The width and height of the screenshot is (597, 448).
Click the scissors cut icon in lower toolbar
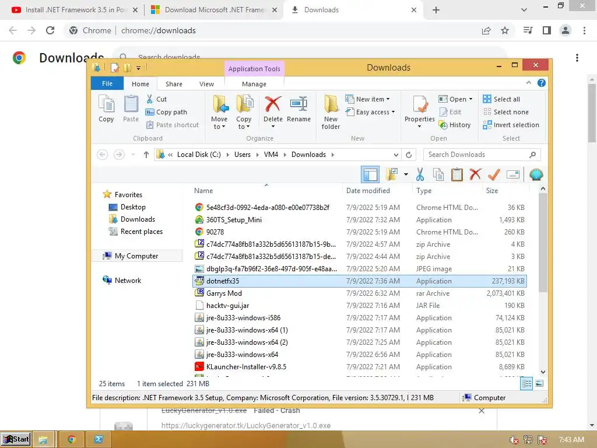pos(420,175)
